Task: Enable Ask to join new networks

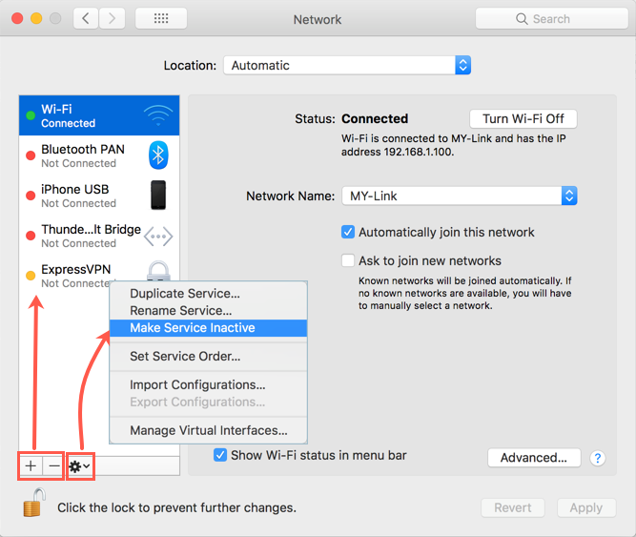Action: coord(349,260)
